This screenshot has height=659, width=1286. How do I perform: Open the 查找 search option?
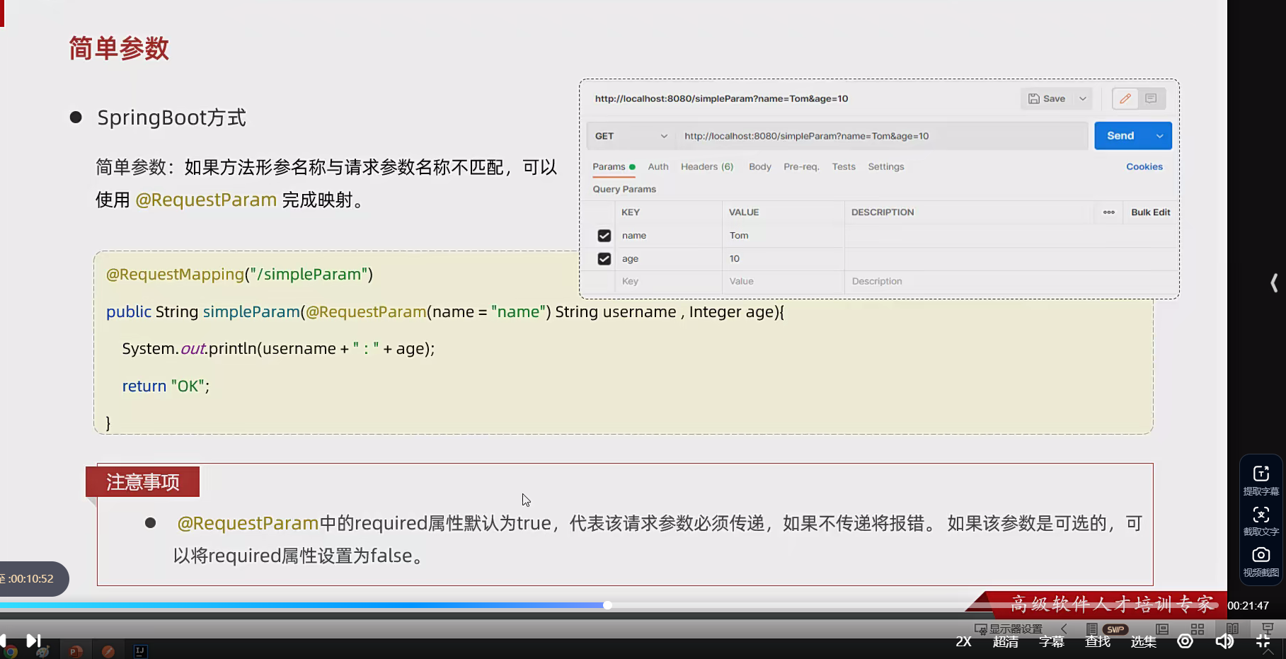pos(1098,642)
